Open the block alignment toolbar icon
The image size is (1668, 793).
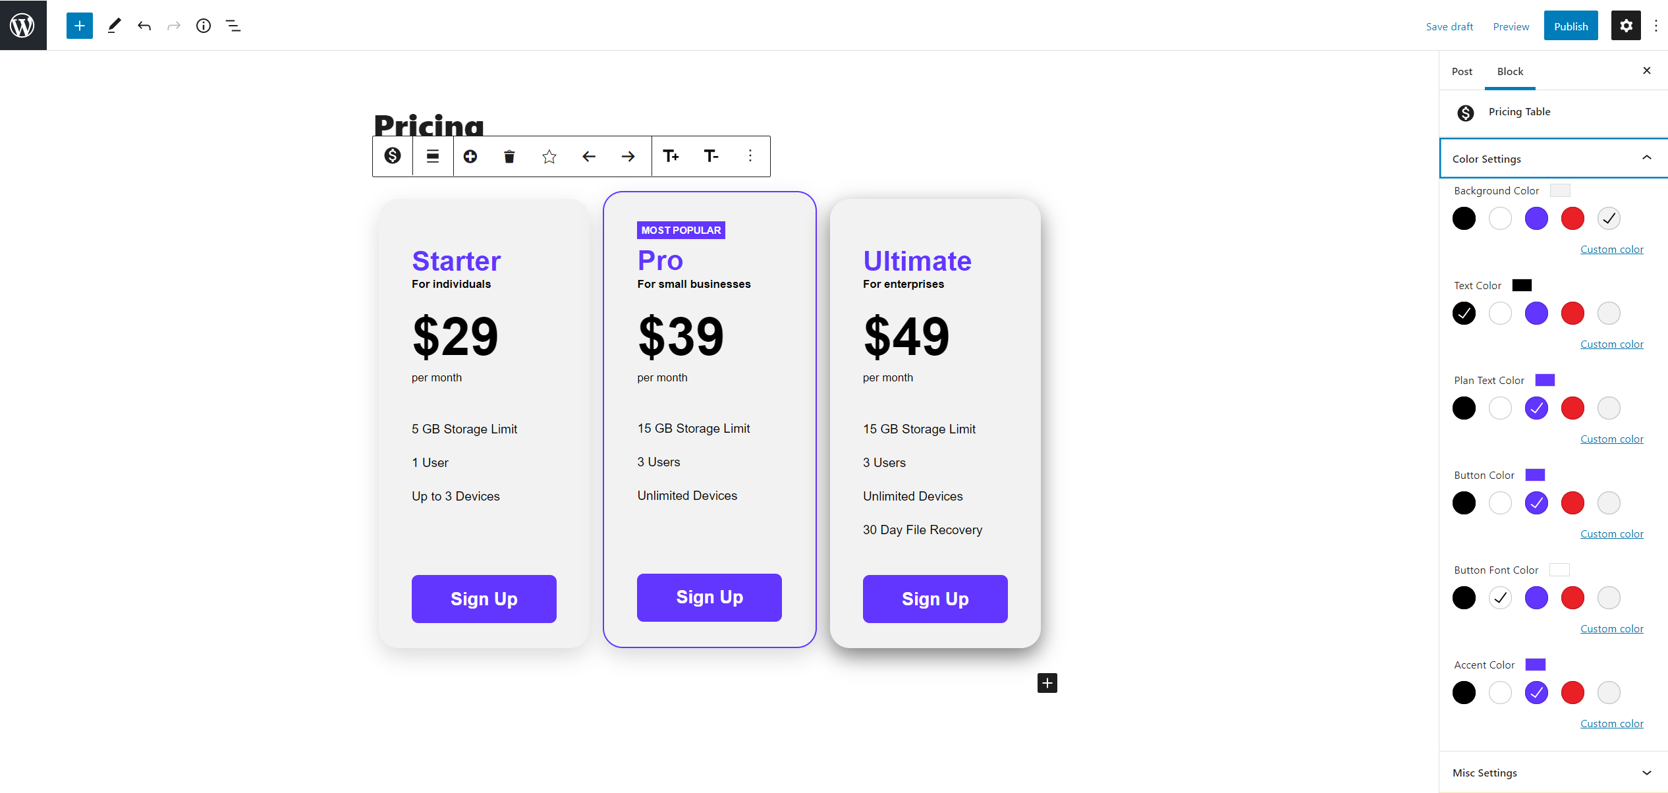point(432,156)
